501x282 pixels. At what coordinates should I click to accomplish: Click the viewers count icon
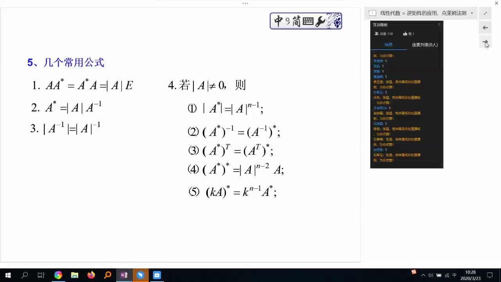click(x=377, y=34)
